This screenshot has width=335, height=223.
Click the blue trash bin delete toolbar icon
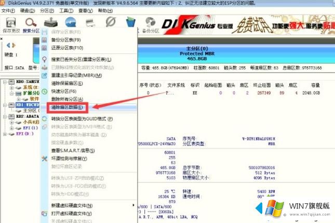pyautogui.click(x=130, y=22)
